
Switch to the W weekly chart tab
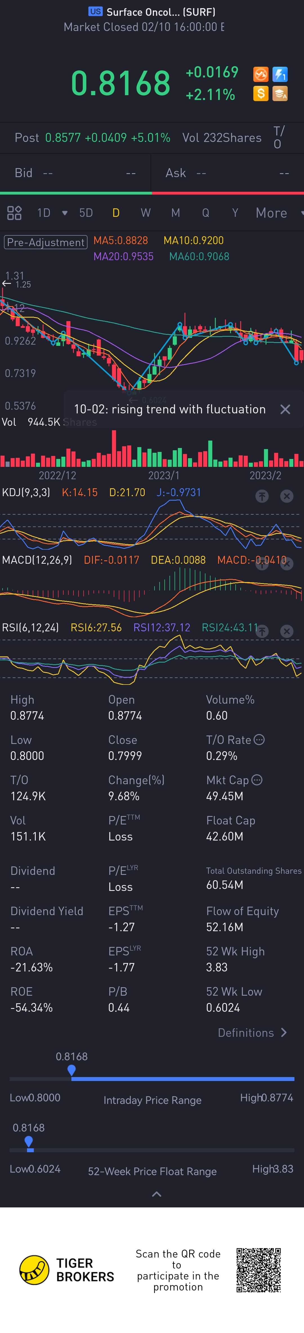pos(146,213)
